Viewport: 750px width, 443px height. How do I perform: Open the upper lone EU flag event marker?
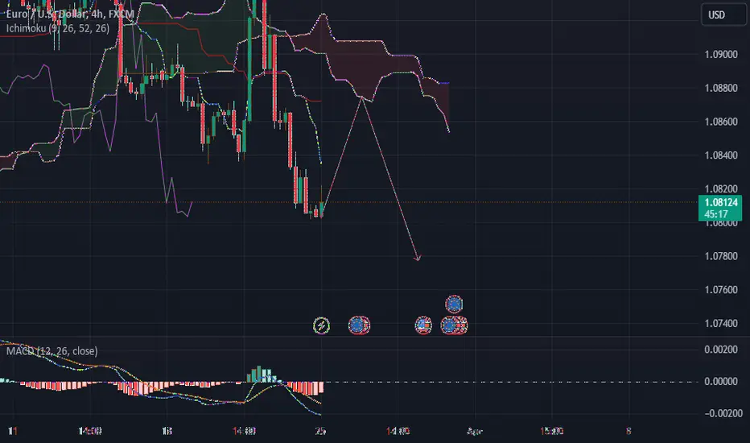454,304
